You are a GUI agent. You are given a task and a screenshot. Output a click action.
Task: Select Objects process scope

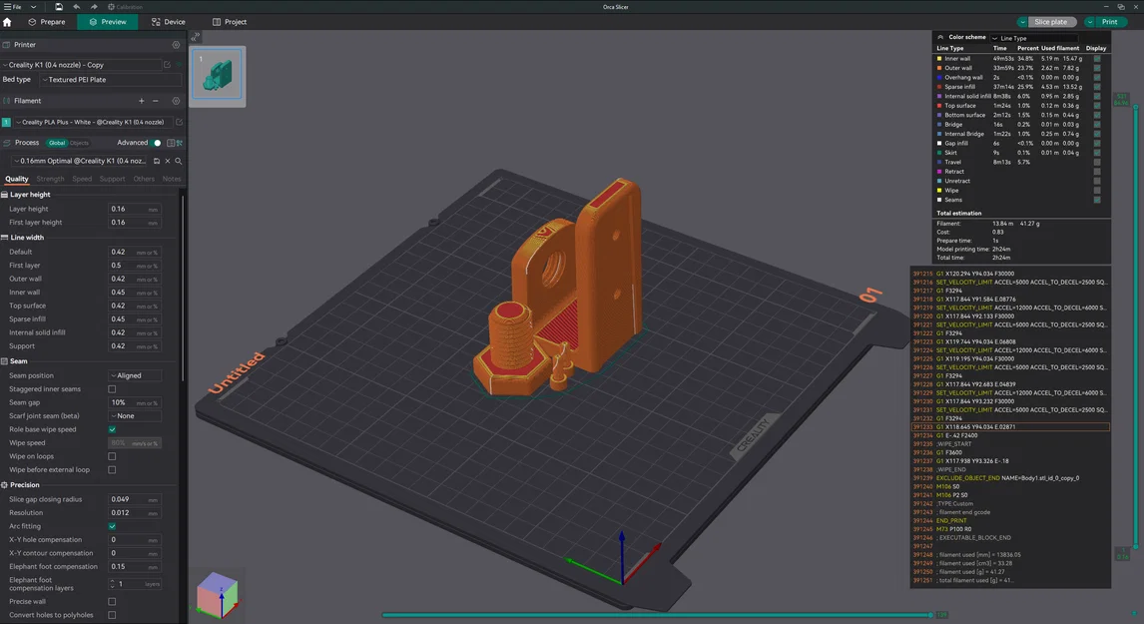coord(79,143)
